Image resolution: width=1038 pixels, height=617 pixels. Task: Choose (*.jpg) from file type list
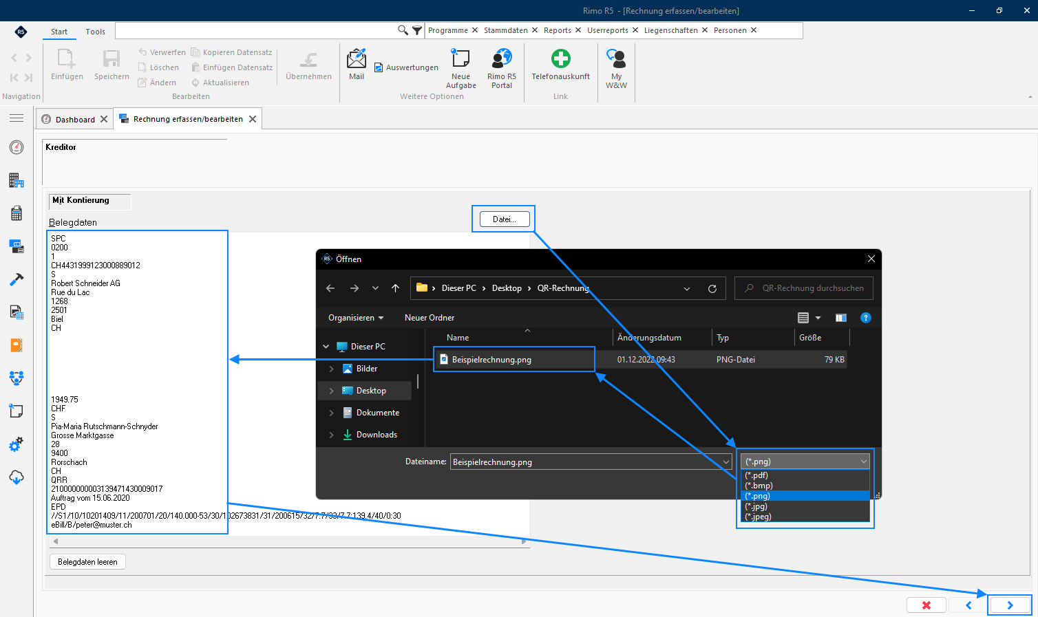pyautogui.click(x=805, y=506)
